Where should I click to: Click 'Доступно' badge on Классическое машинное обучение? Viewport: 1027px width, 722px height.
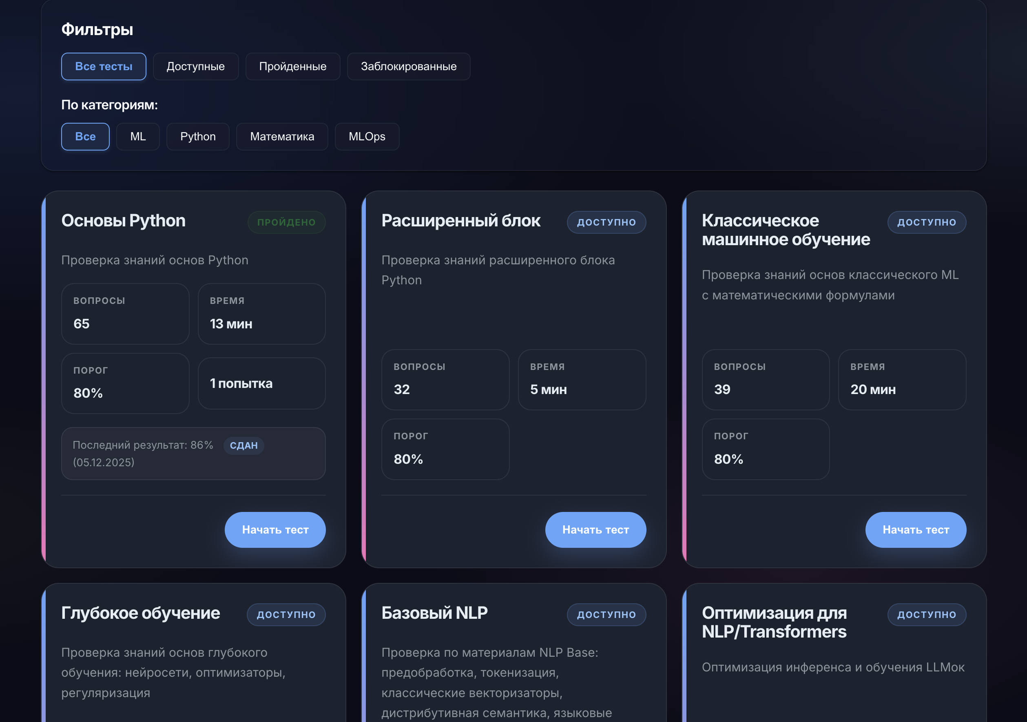coord(926,222)
